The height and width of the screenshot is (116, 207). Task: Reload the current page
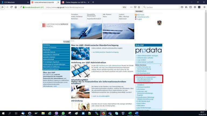(x=12, y=7)
